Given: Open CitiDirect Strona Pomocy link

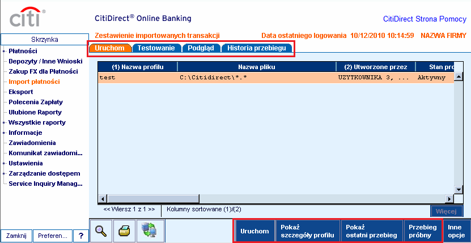Looking at the screenshot, I should click(x=425, y=19).
